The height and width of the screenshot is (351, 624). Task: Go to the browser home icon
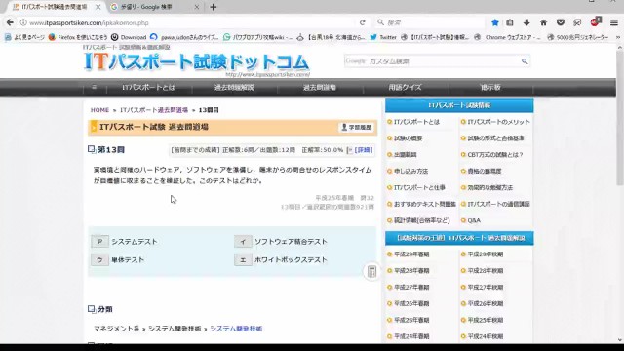click(x=544, y=22)
